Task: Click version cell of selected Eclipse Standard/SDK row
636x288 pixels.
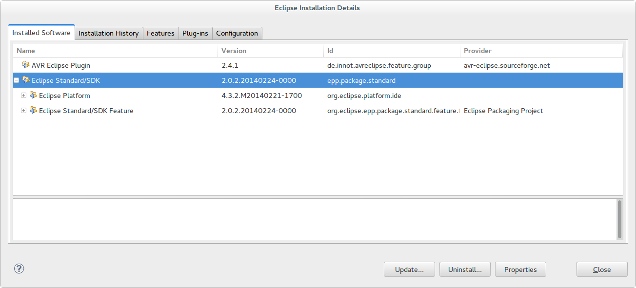Action: 259,80
